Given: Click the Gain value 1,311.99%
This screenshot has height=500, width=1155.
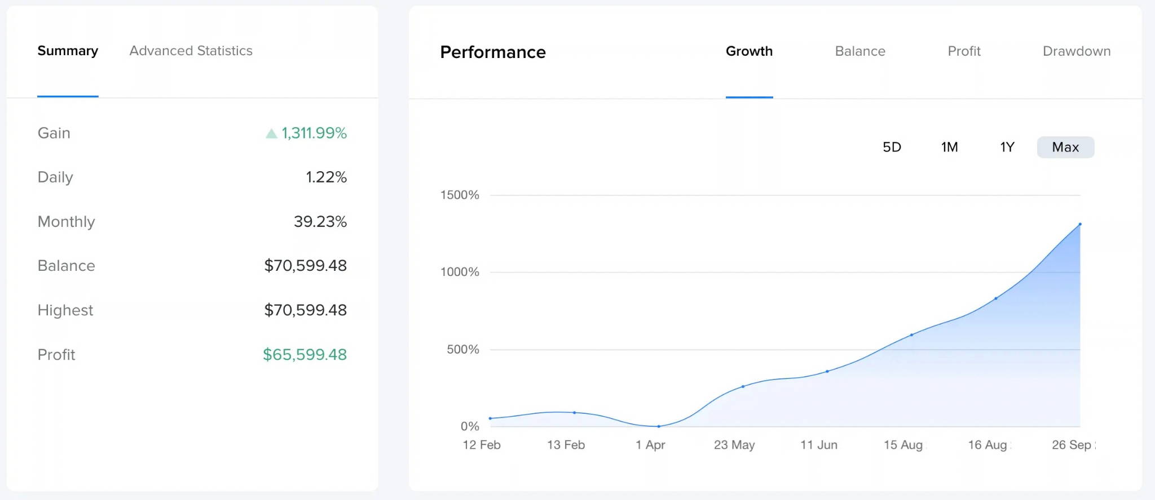Looking at the screenshot, I should [314, 133].
